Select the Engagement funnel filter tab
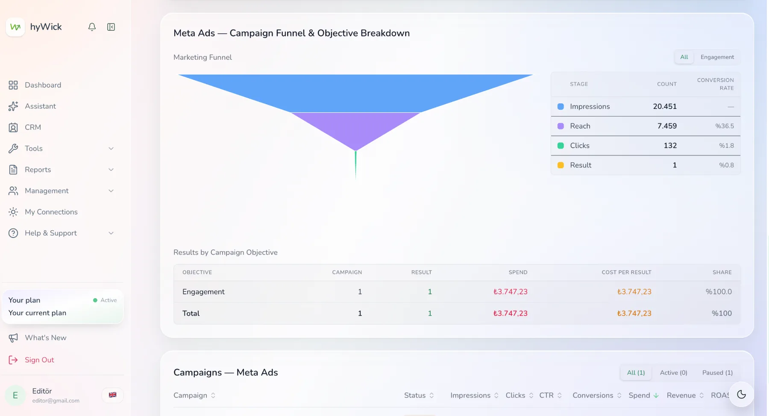 pos(717,57)
